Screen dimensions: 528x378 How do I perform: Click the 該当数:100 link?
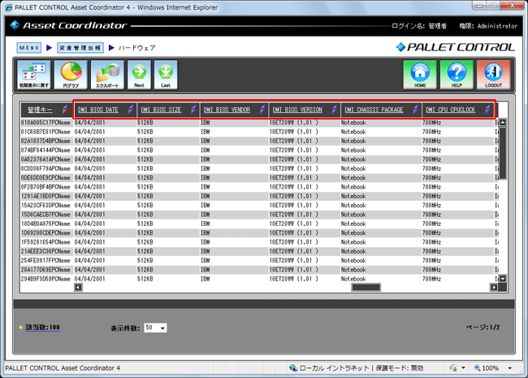pos(43,327)
